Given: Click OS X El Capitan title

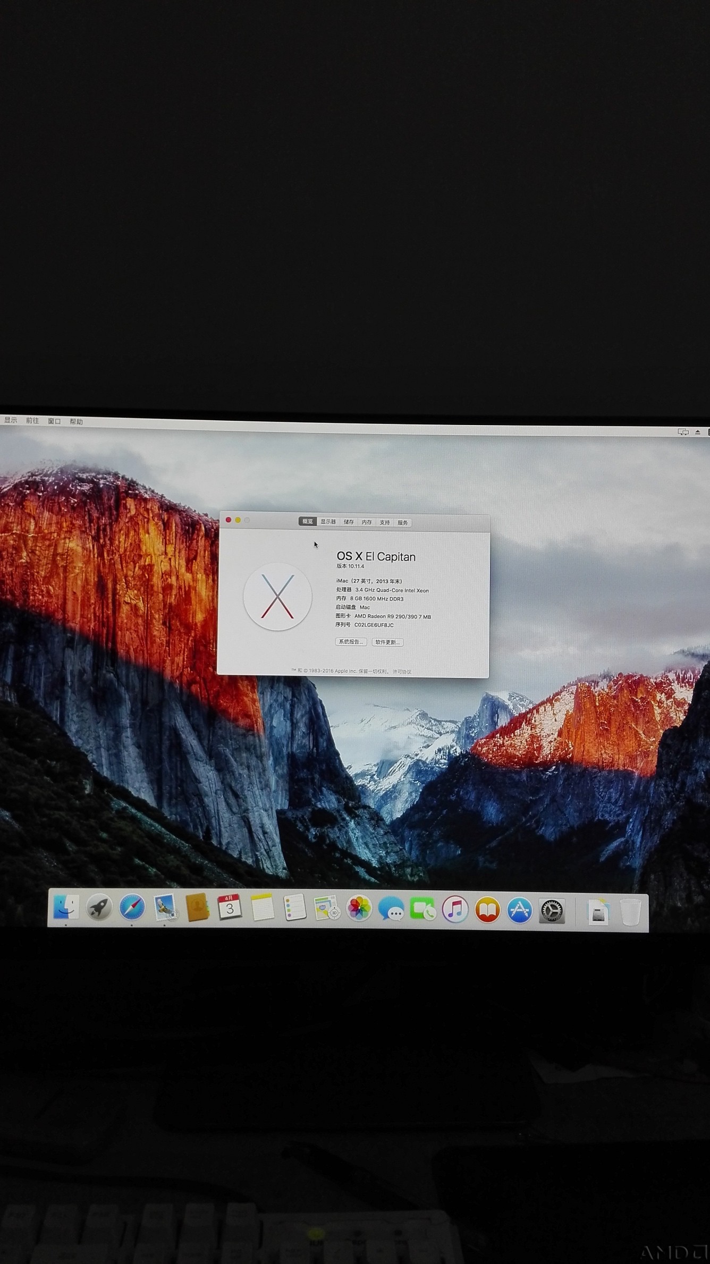Looking at the screenshot, I should pos(376,557).
